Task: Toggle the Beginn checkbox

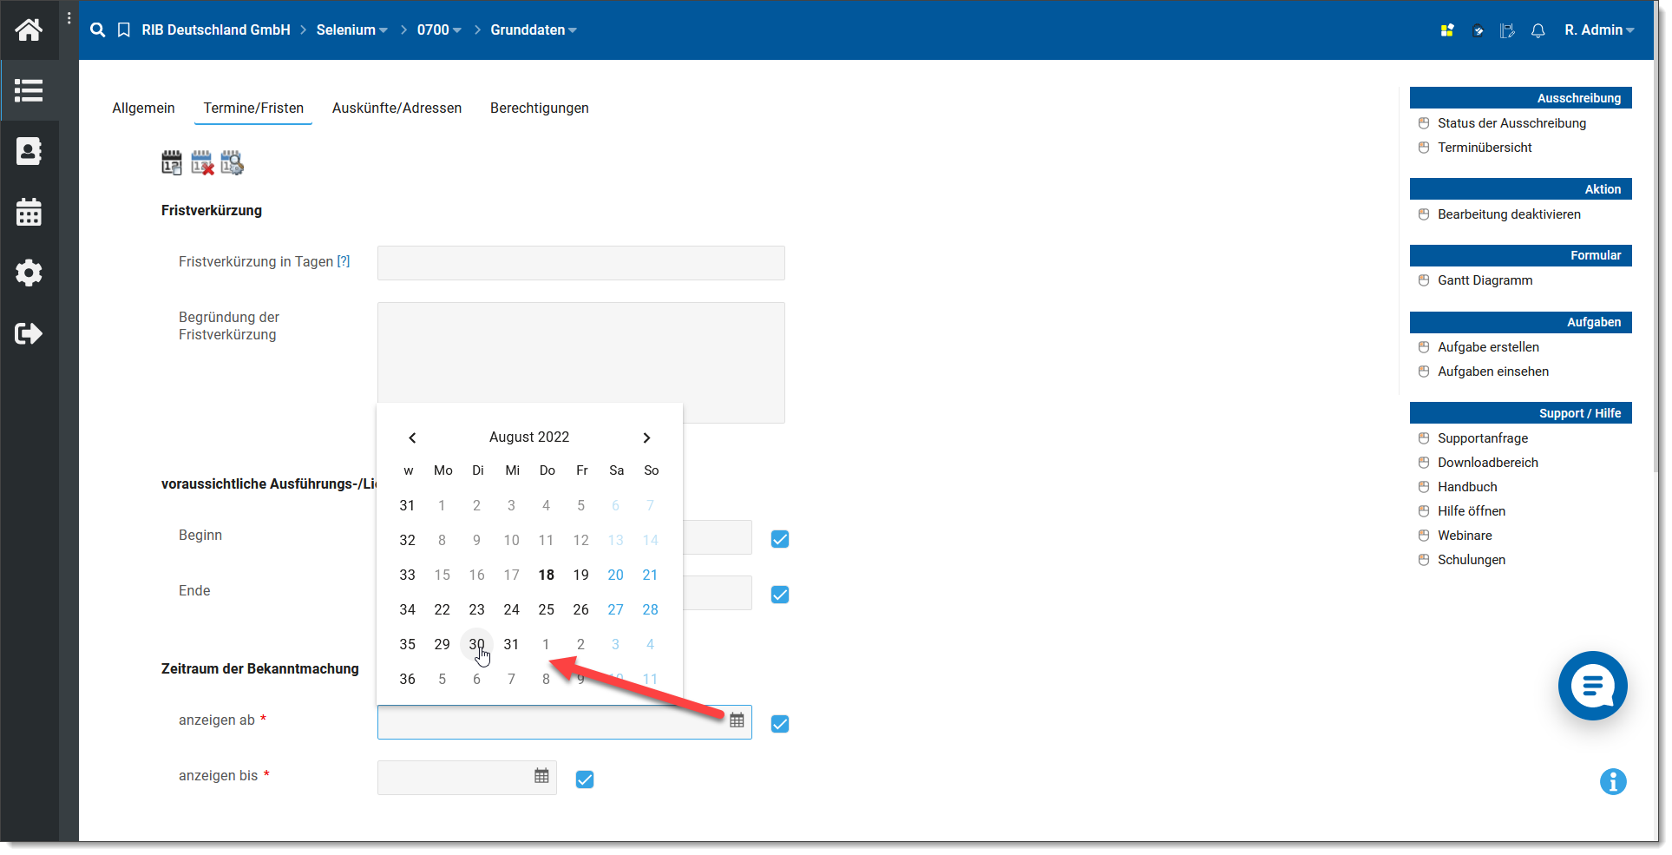Action: [780, 539]
